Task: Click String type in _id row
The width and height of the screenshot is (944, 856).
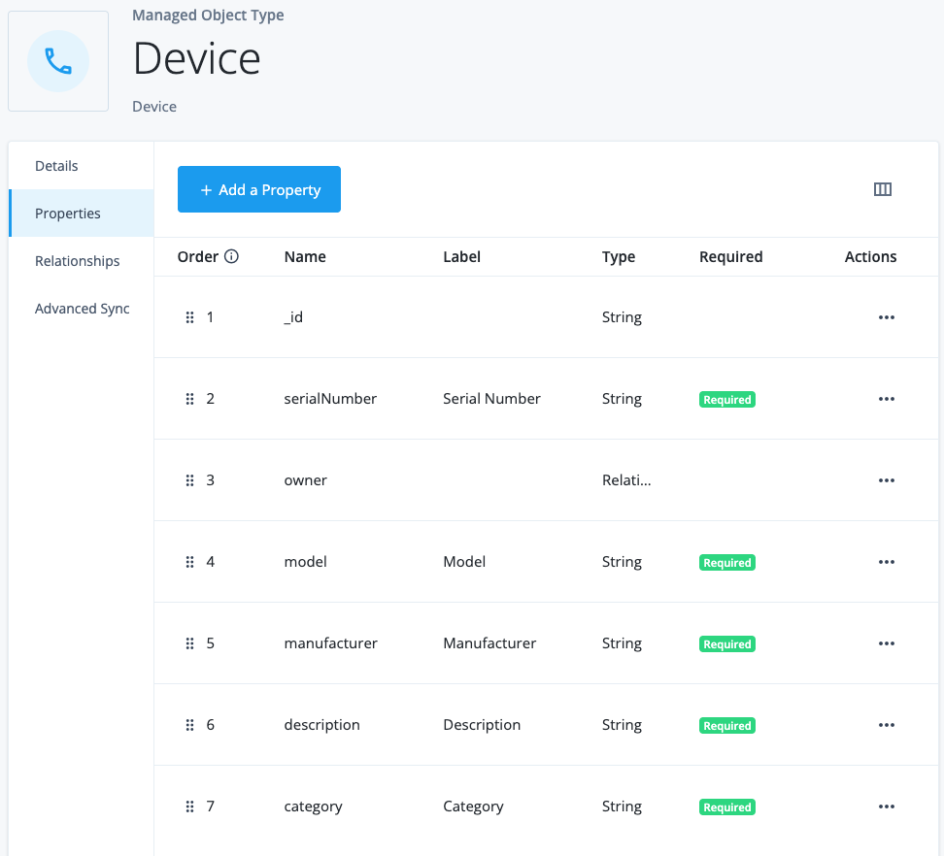Action: tap(622, 317)
